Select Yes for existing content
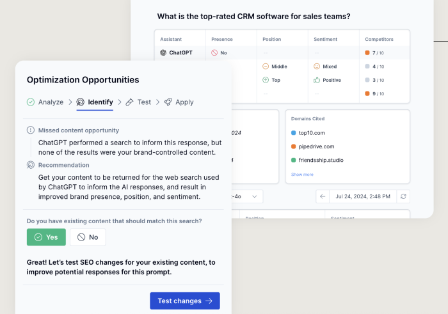 pyautogui.click(x=46, y=237)
